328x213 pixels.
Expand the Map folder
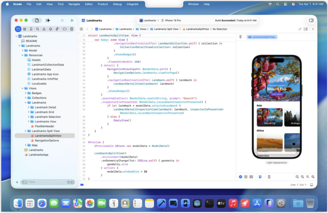coord(26,145)
